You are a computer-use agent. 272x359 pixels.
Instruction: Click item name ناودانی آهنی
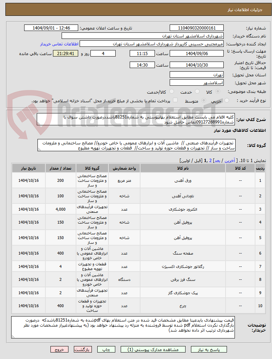(183, 196)
